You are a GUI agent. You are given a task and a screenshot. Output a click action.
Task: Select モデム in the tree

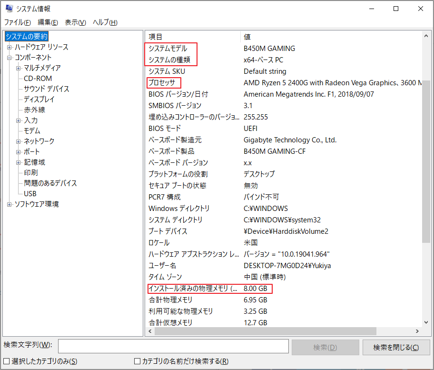coord(32,131)
